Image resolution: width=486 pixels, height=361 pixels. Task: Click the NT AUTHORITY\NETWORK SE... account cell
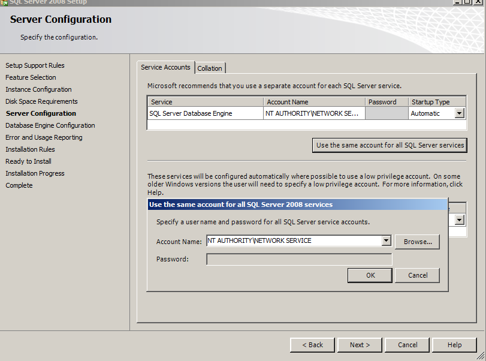click(x=313, y=113)
